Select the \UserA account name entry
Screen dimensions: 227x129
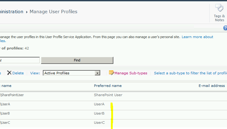point(6,104)
